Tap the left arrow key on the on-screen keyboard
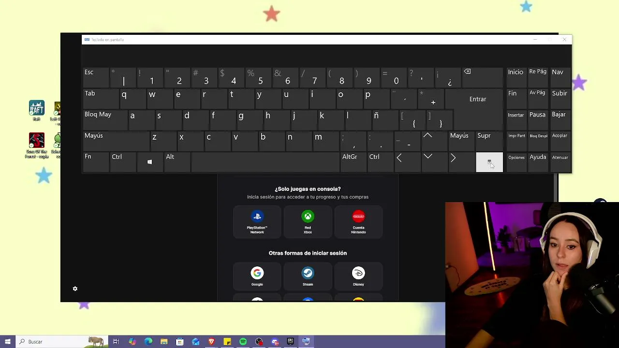 point(408,162)
